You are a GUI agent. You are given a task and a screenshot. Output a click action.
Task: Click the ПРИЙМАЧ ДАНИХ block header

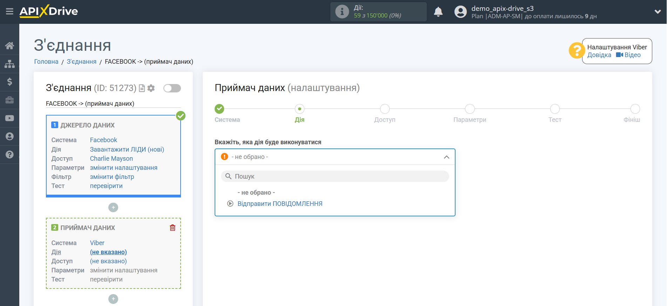click(87, 228)
